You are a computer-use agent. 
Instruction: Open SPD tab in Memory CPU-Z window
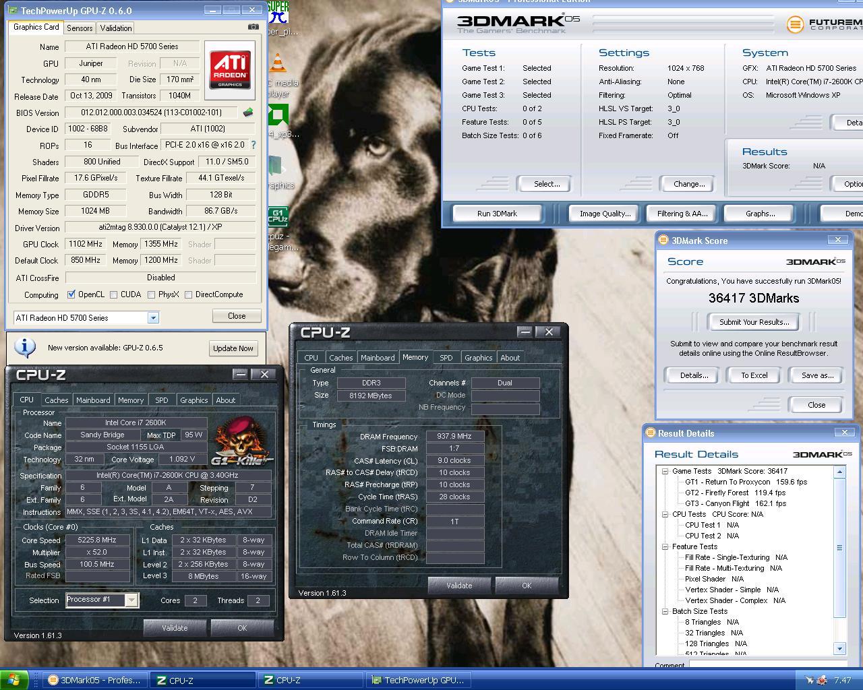(446, 357)
